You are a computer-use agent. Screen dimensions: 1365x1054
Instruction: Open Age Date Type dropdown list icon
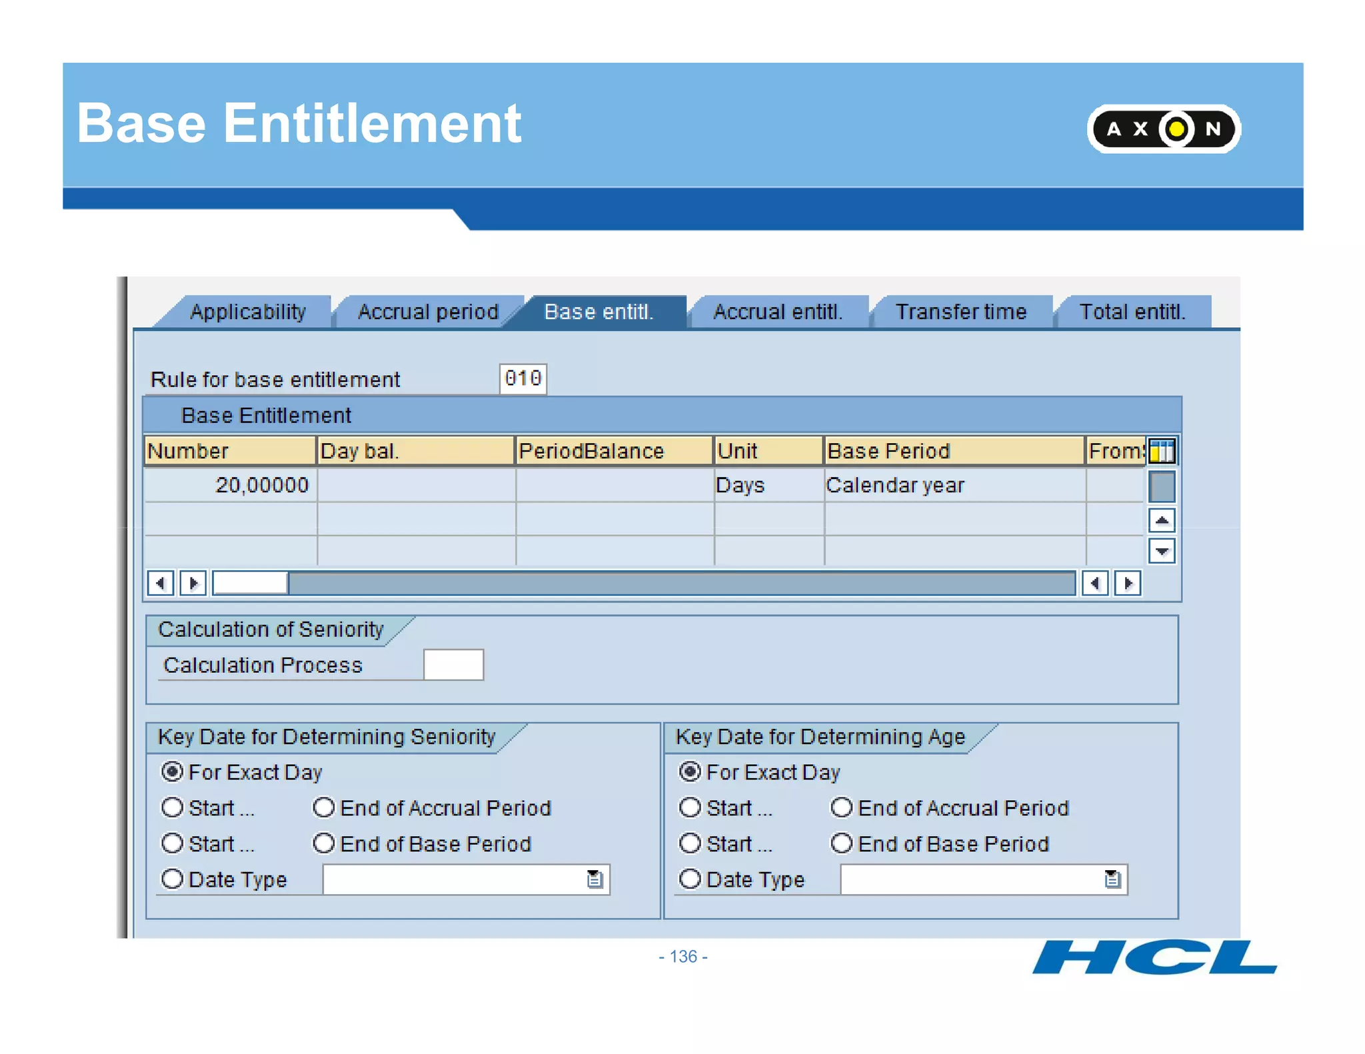[x=1112, y=879]
